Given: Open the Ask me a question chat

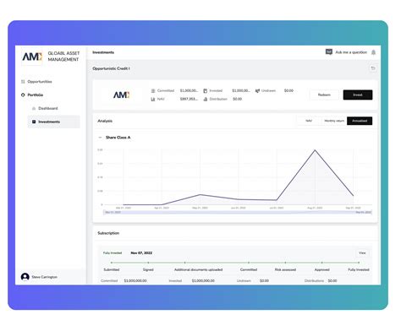Looking at the screenshot, I should pos(351,52).
